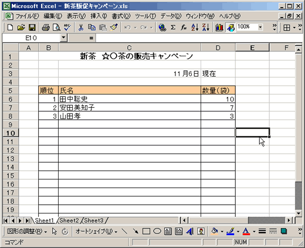Viewport: 305px width, 248px height.
Task: Click the Paste Function fx icon
Action: pos(184,28)
